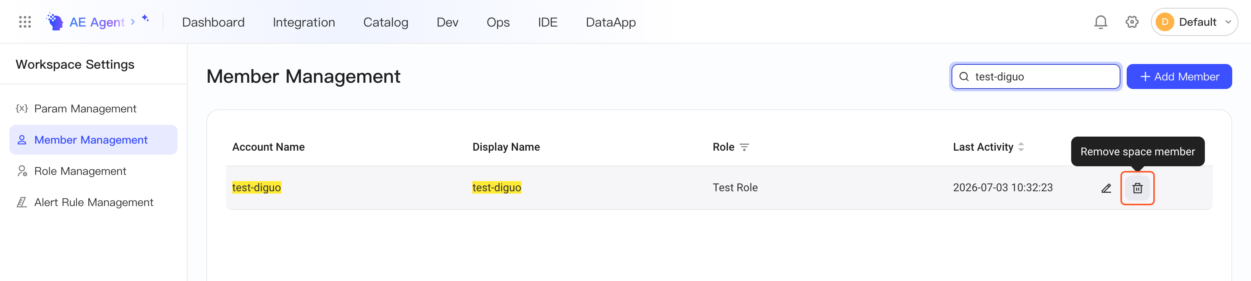Click the AI sparkle icon
The width and height of the screenshot is (1251, 281).
coord(145,18)
